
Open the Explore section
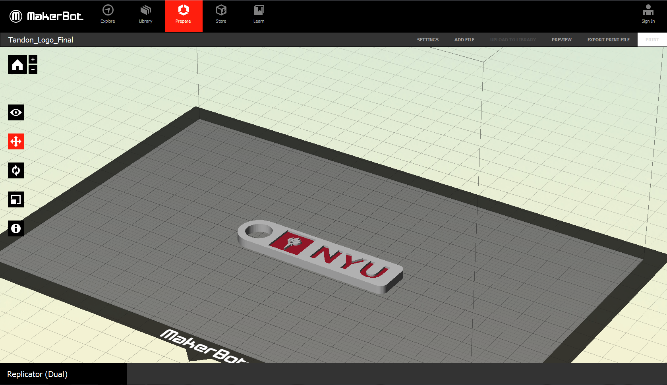click(108, 14)
